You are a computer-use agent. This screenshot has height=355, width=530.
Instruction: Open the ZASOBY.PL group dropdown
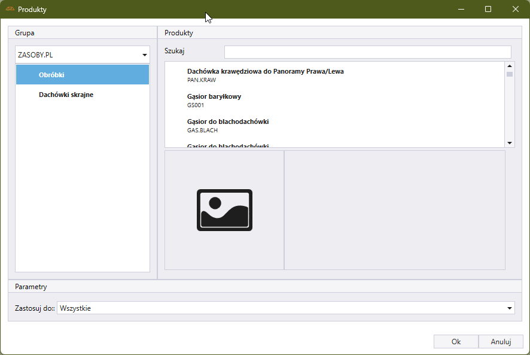pos(144,55)
